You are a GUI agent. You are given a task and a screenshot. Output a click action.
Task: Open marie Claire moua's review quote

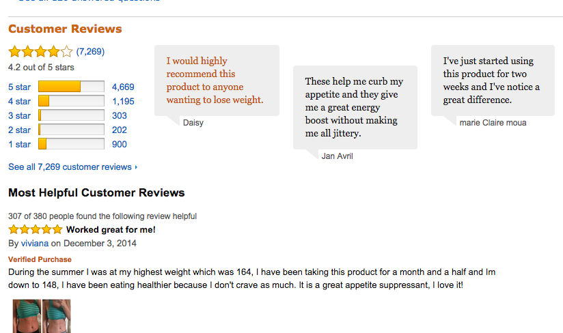pos(493,81)
